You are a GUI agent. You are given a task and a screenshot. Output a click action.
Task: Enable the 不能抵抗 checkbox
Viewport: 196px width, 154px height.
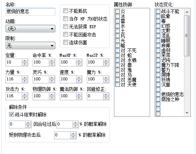coord(65,11)
